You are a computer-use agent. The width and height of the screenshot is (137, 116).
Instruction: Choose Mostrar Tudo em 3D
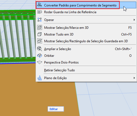point(86,34)
